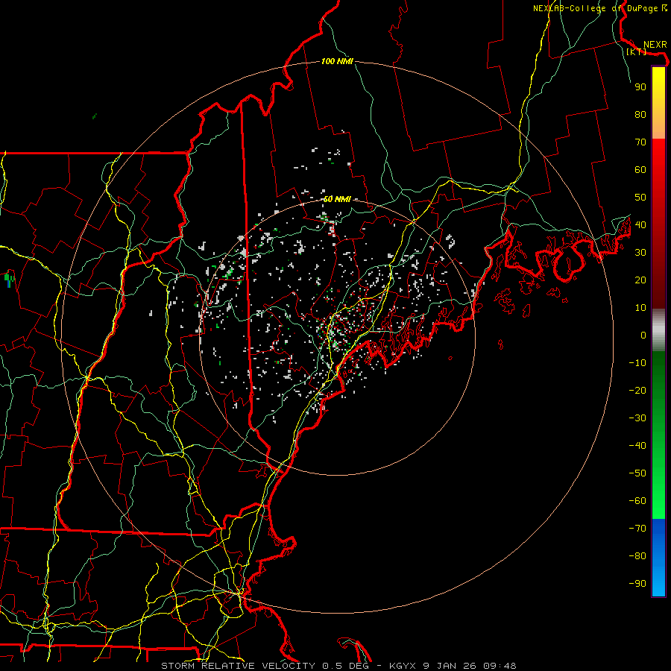Viewport: 671px width, 671px height.
Task: Click the 70 value on velocity scale
Action: (x=640, y=142)
